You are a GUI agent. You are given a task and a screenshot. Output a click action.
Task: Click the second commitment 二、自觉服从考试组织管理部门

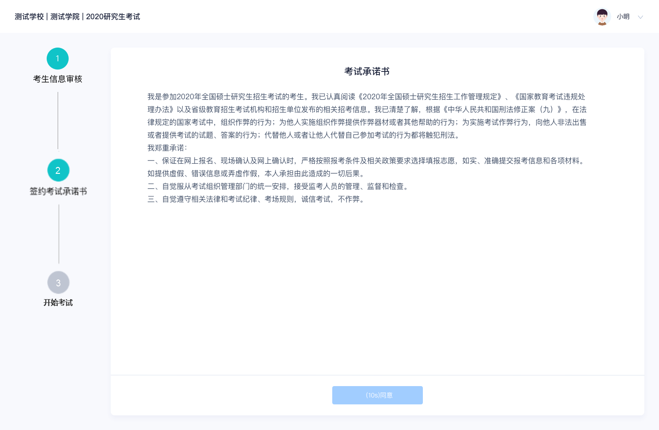coord(278,186)
